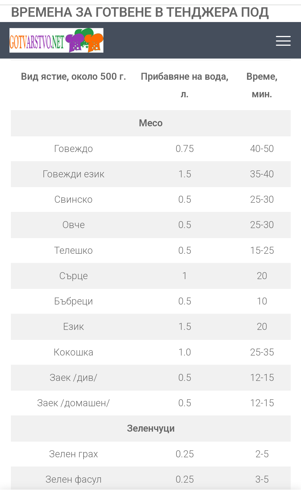This screenshot has width=301, height=498.
Task: Click the Говежди език cell
Action: 73,174
